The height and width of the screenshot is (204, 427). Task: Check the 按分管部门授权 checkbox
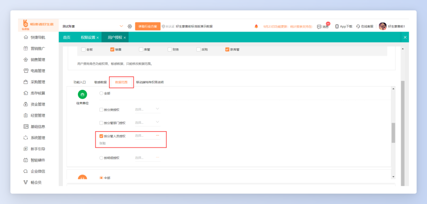101,123
